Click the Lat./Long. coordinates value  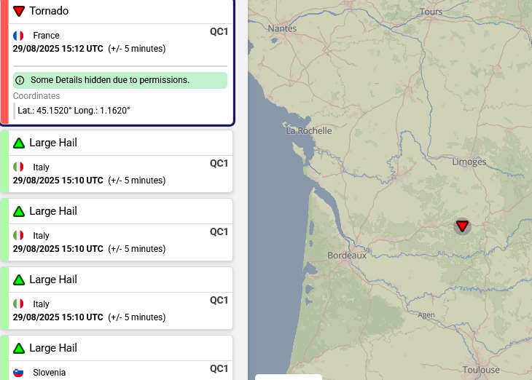coord(74,111)
